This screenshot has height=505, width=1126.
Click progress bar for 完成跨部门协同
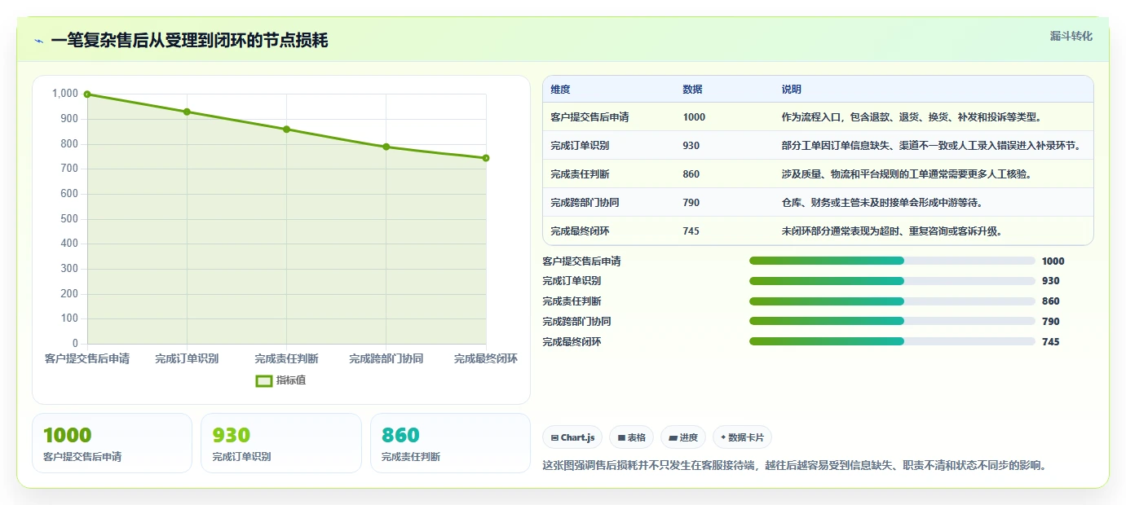coord(892,321)
